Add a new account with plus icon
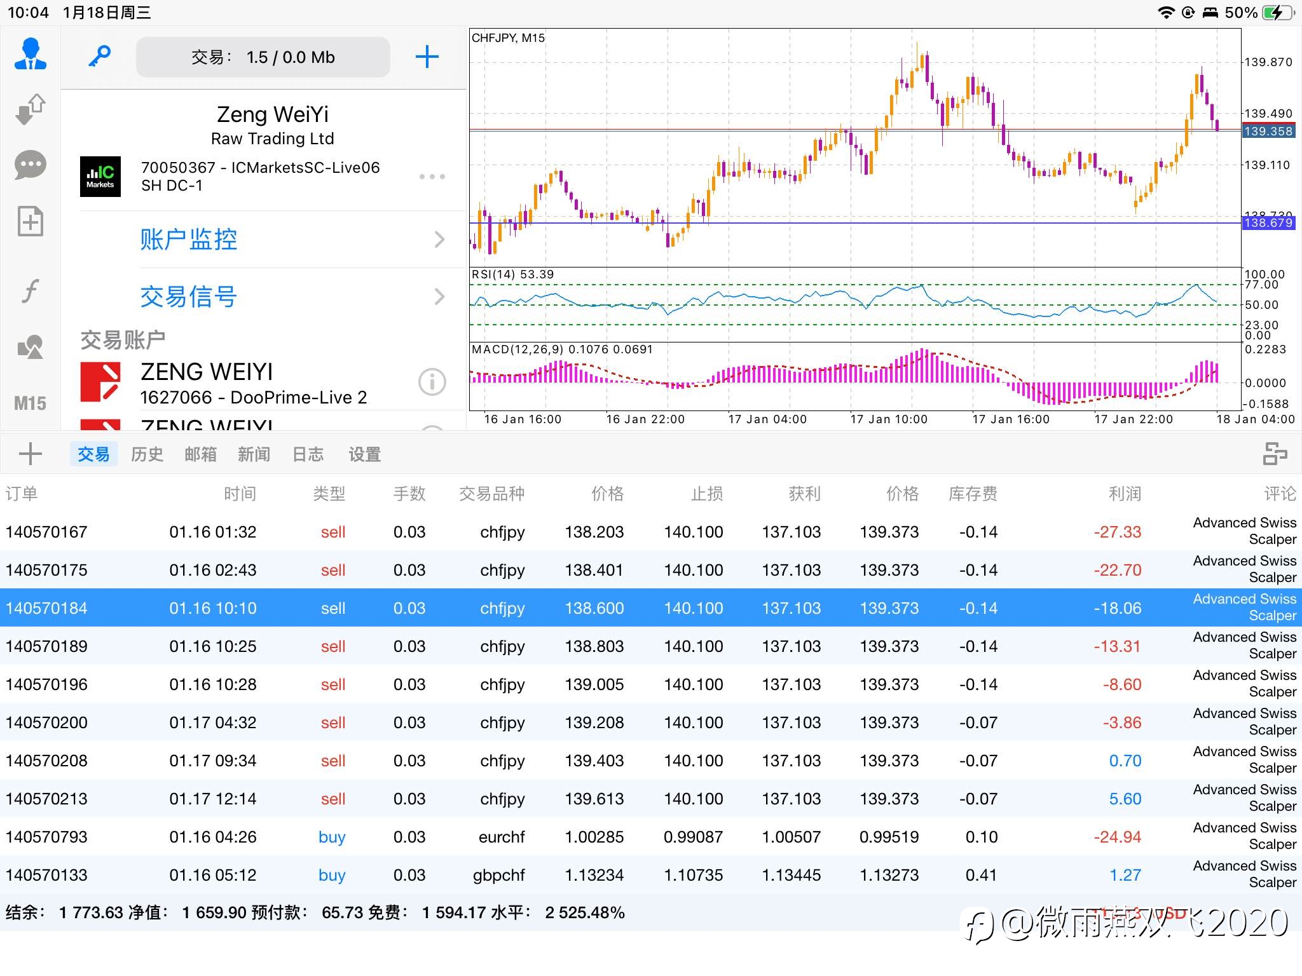 point(427,57)
